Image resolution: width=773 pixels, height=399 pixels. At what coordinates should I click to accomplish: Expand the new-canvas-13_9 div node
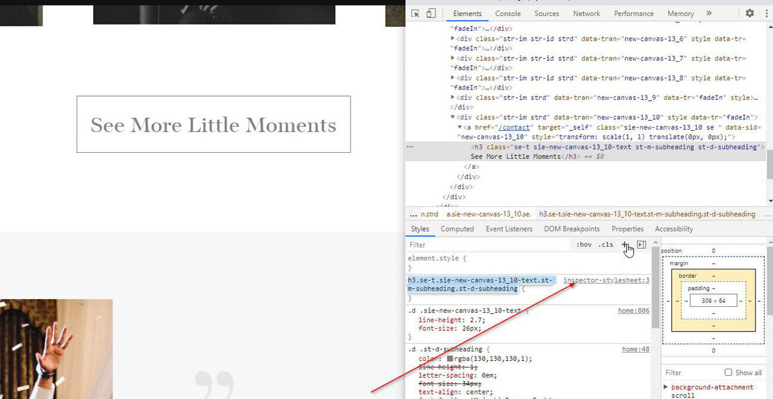[x=453, y=98]
